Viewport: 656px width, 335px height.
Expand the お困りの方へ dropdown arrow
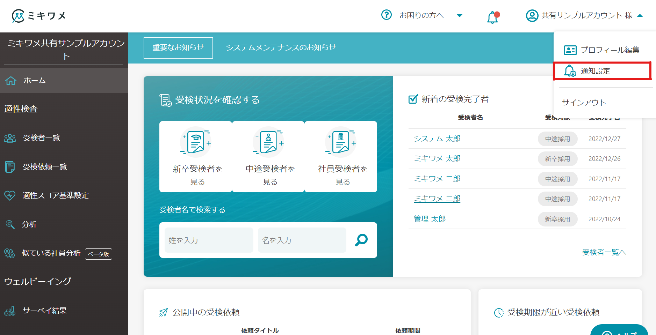(460, 15)
